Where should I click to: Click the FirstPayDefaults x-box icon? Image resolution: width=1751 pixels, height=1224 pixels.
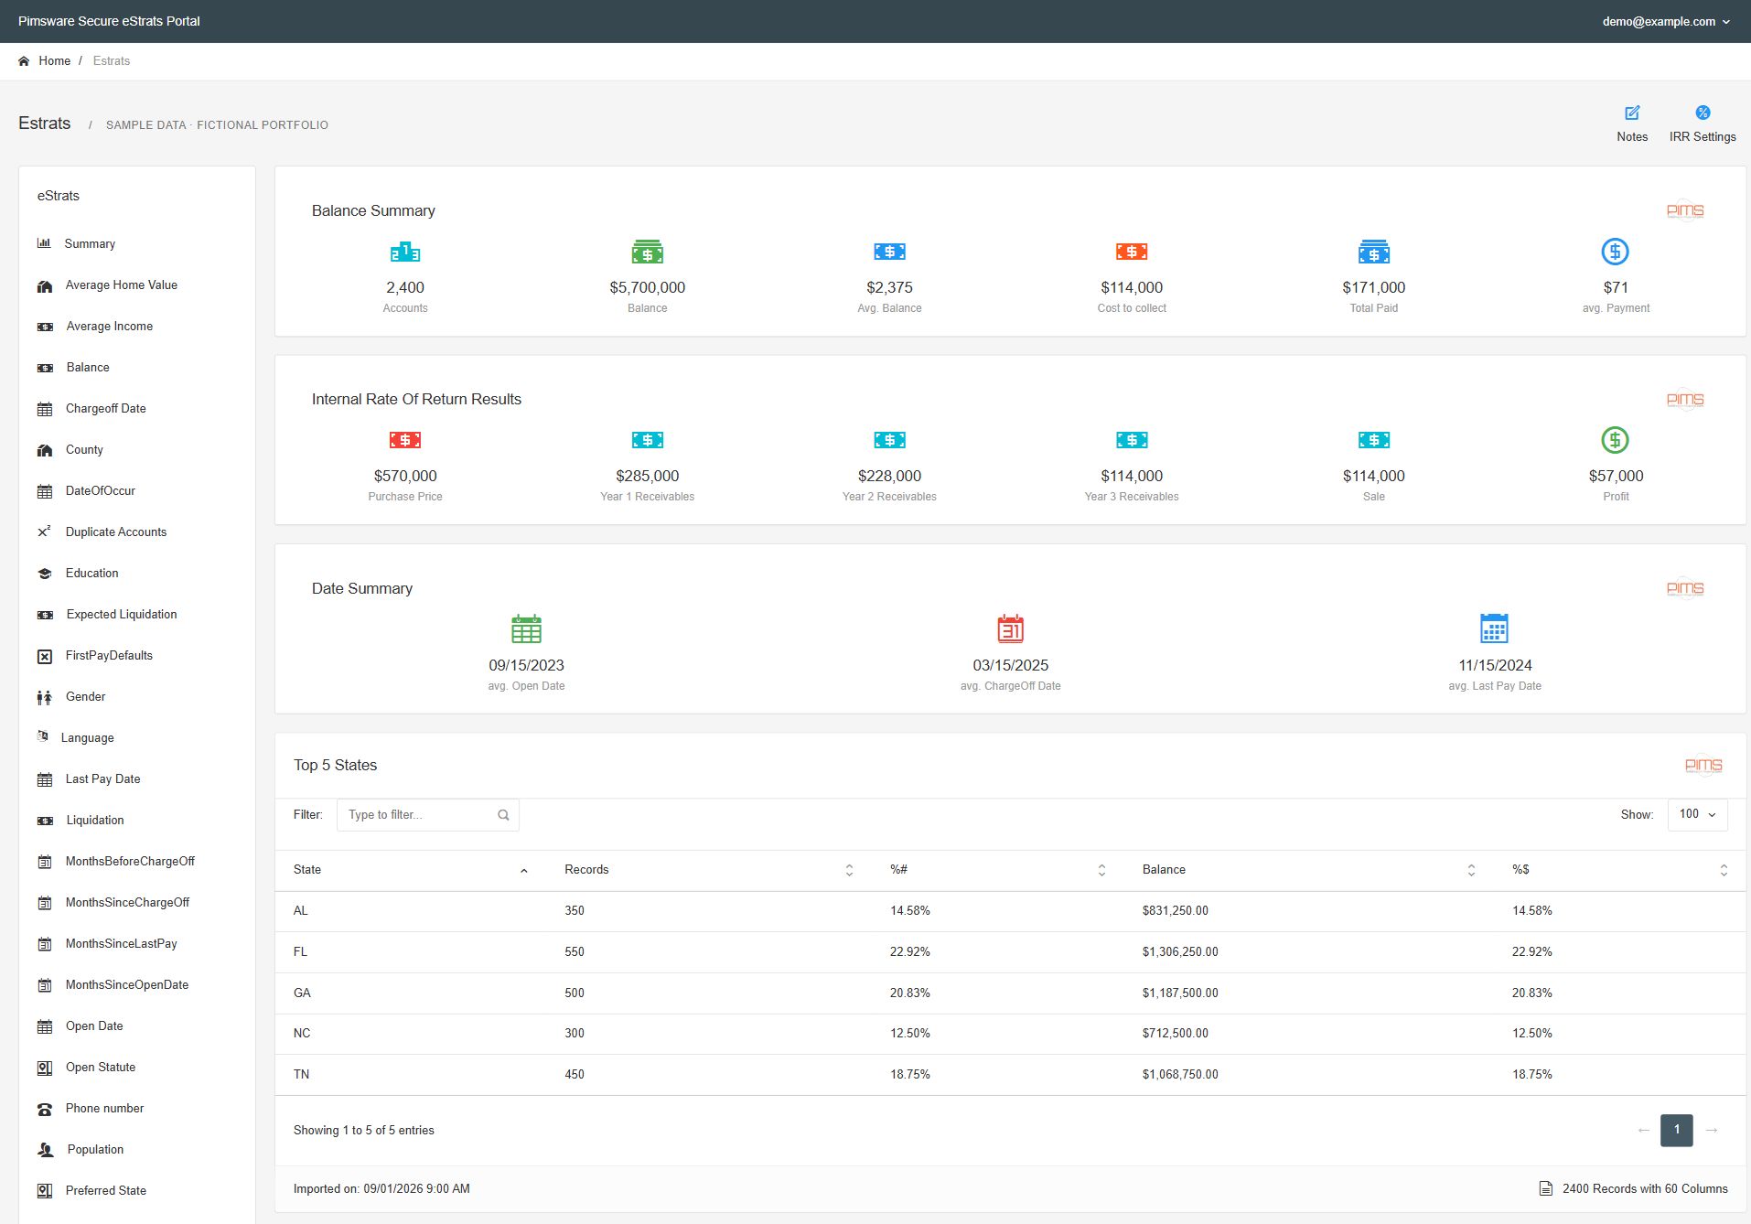pos(44,656)
